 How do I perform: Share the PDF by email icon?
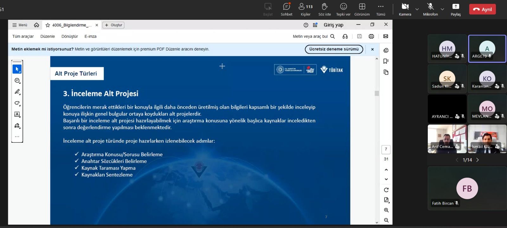(386, 36)
